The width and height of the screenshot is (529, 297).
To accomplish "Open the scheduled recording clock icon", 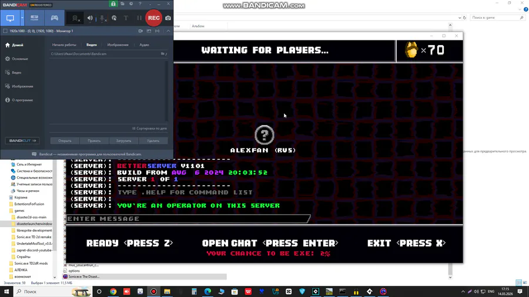I will coord(131,4).
